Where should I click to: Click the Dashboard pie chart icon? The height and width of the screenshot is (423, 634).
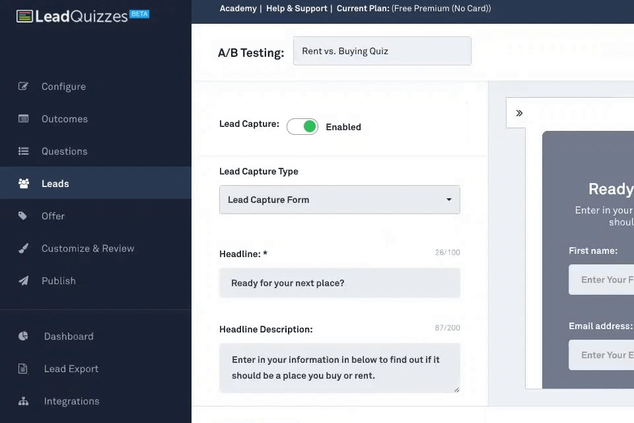point(24,336)
